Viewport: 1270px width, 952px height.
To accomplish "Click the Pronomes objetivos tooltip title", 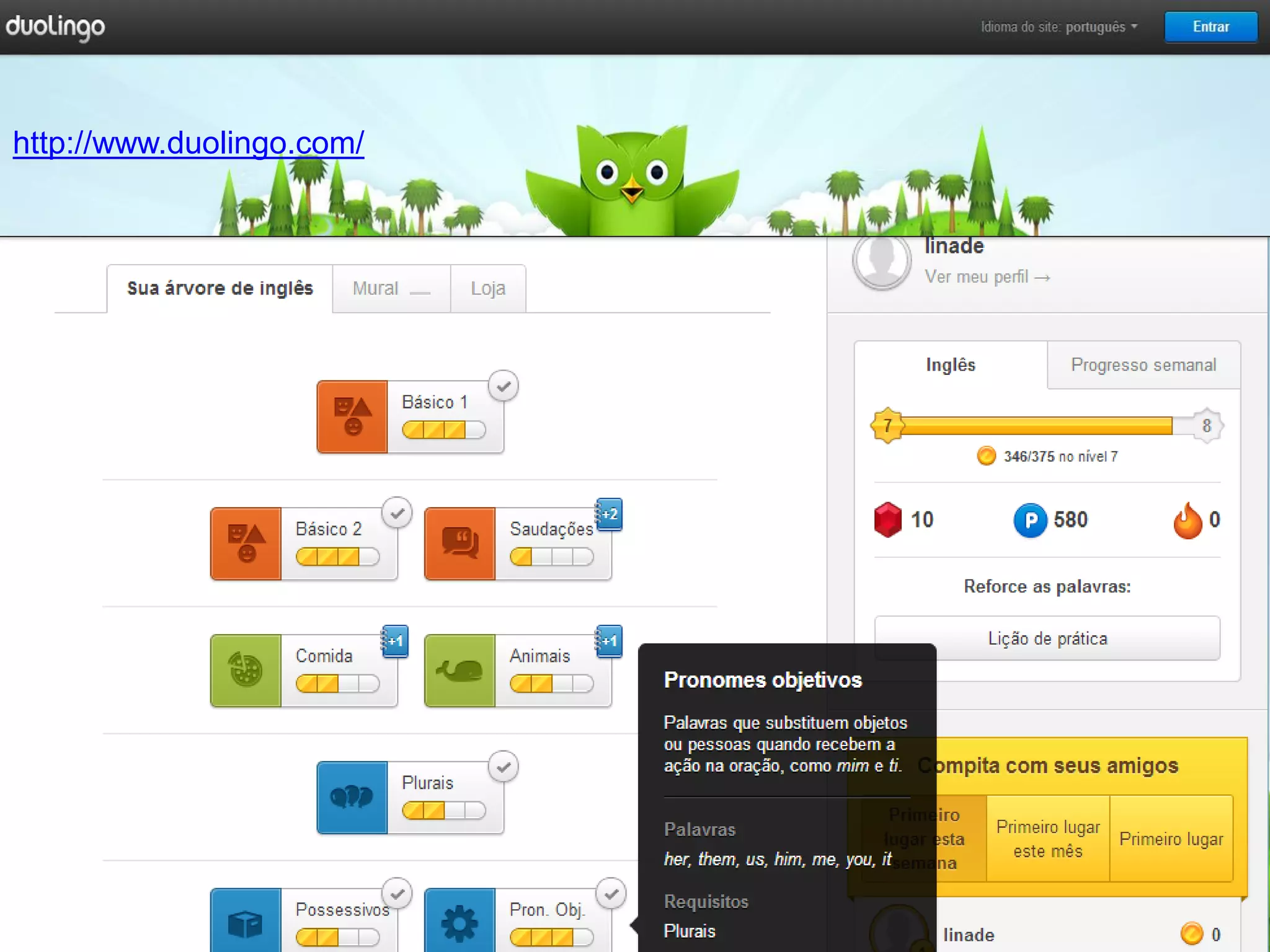I will 763,680.
